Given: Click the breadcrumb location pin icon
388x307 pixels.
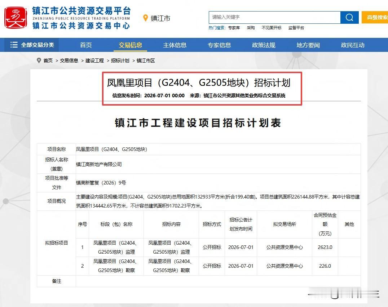Looking at the screenshot, I should [x=39, y=60].
